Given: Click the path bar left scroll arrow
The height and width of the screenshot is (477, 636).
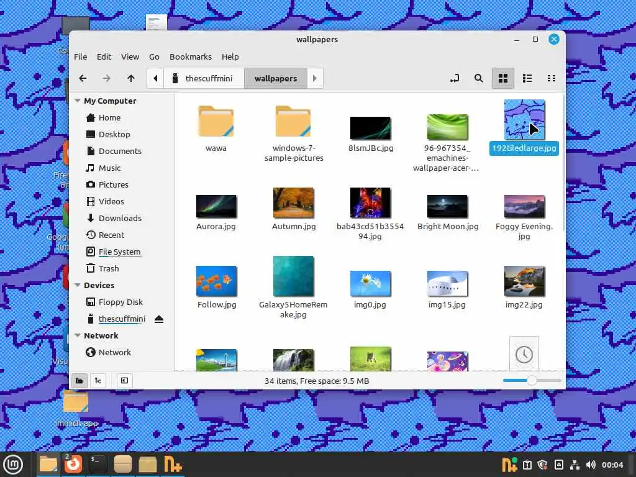Looking at the screenshot, I should tap(155, 78).
